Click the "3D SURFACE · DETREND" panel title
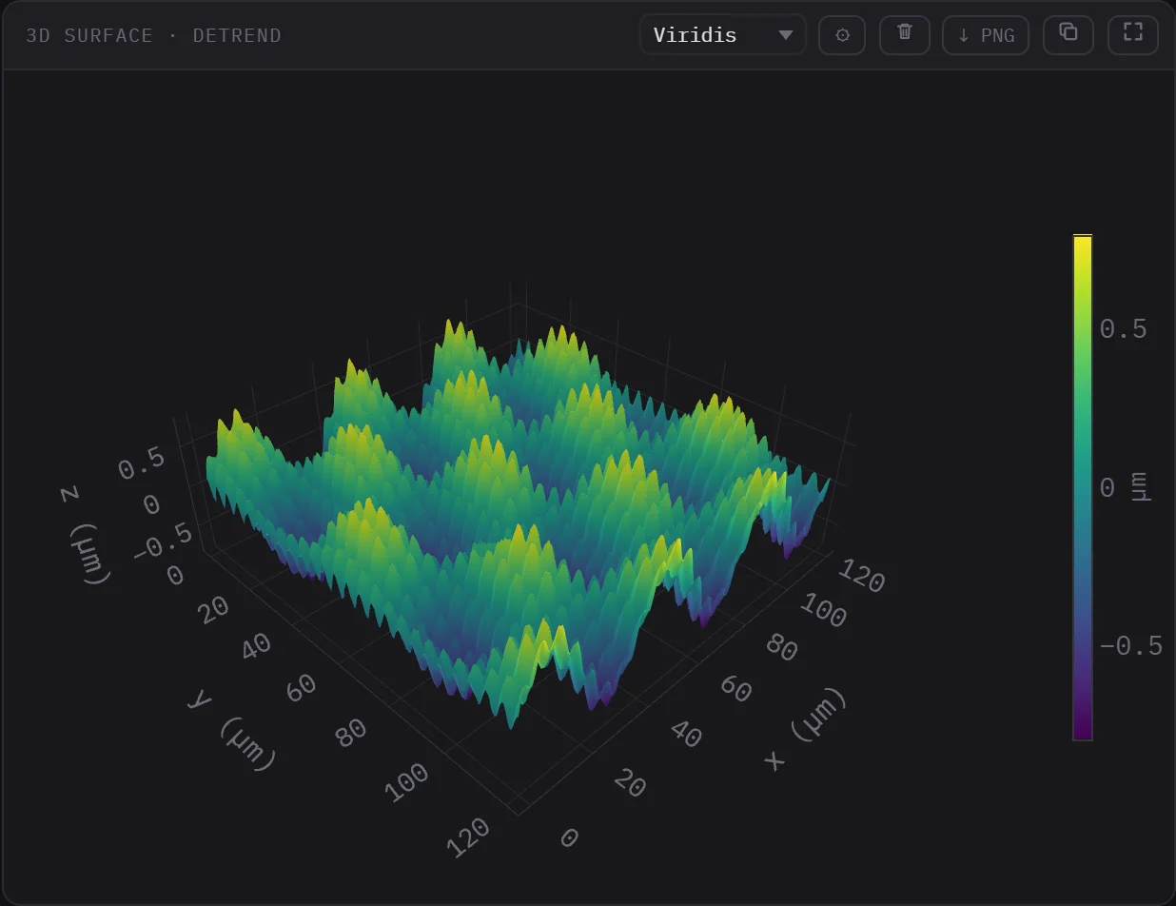 click(153, 35)
